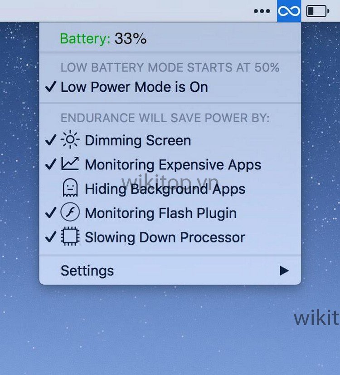Viewport: 340px width, 375px height.
Task: Expand the Settings submenu arrow
Action: tap(284, 271)
